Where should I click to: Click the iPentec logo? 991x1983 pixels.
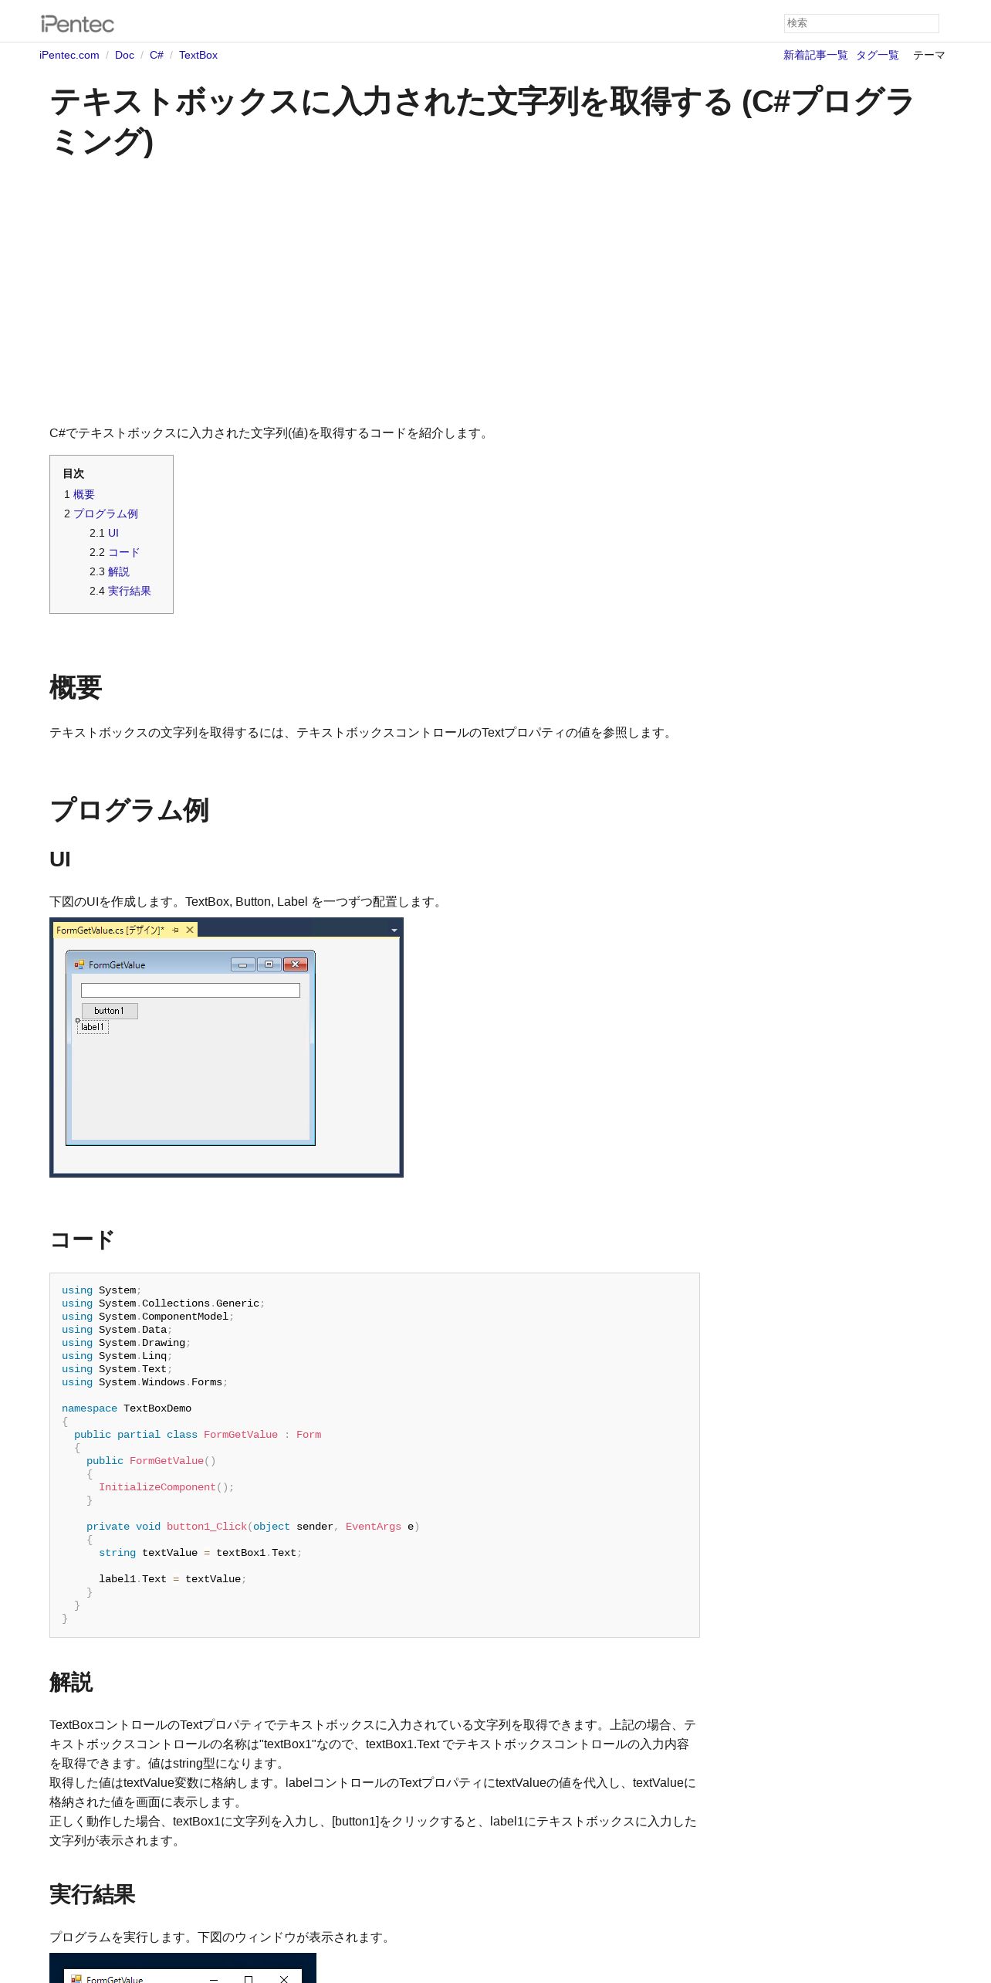[x=77, y=24]
